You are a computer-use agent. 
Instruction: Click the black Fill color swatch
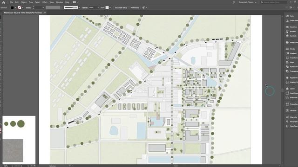point(13,7)
